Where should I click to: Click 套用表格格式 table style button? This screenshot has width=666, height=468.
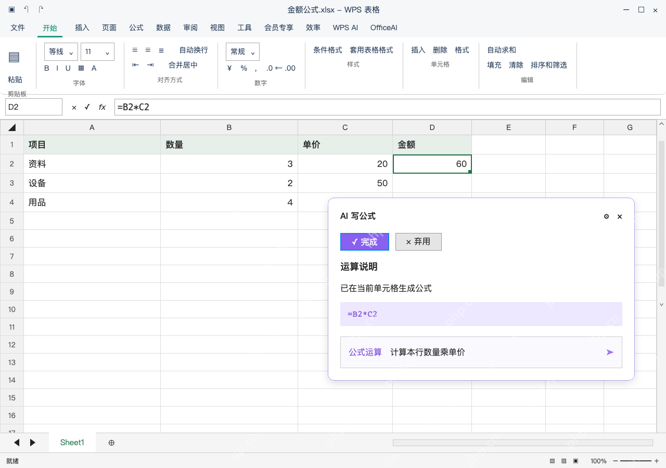(372, 50)
